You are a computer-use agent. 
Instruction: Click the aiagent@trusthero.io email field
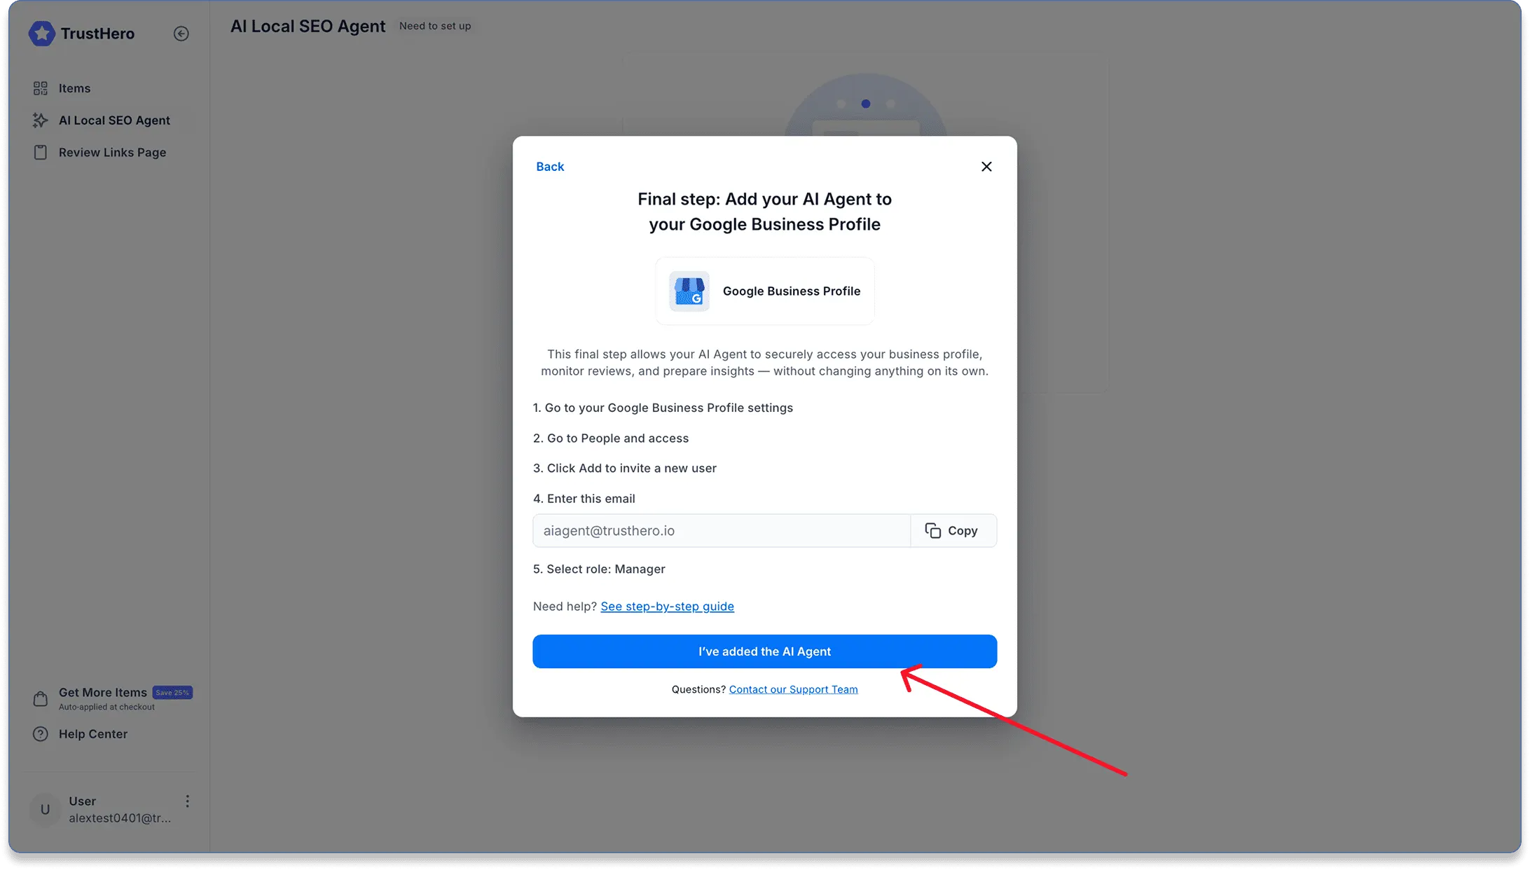[722, 531]
